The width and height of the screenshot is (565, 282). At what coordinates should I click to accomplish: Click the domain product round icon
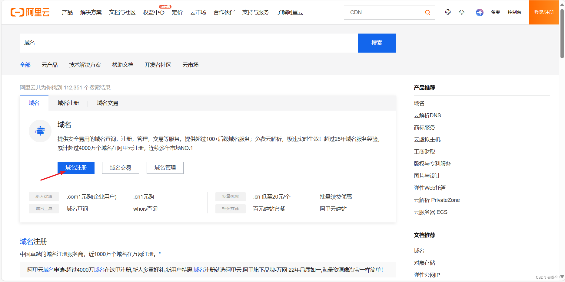click(40, 131)
